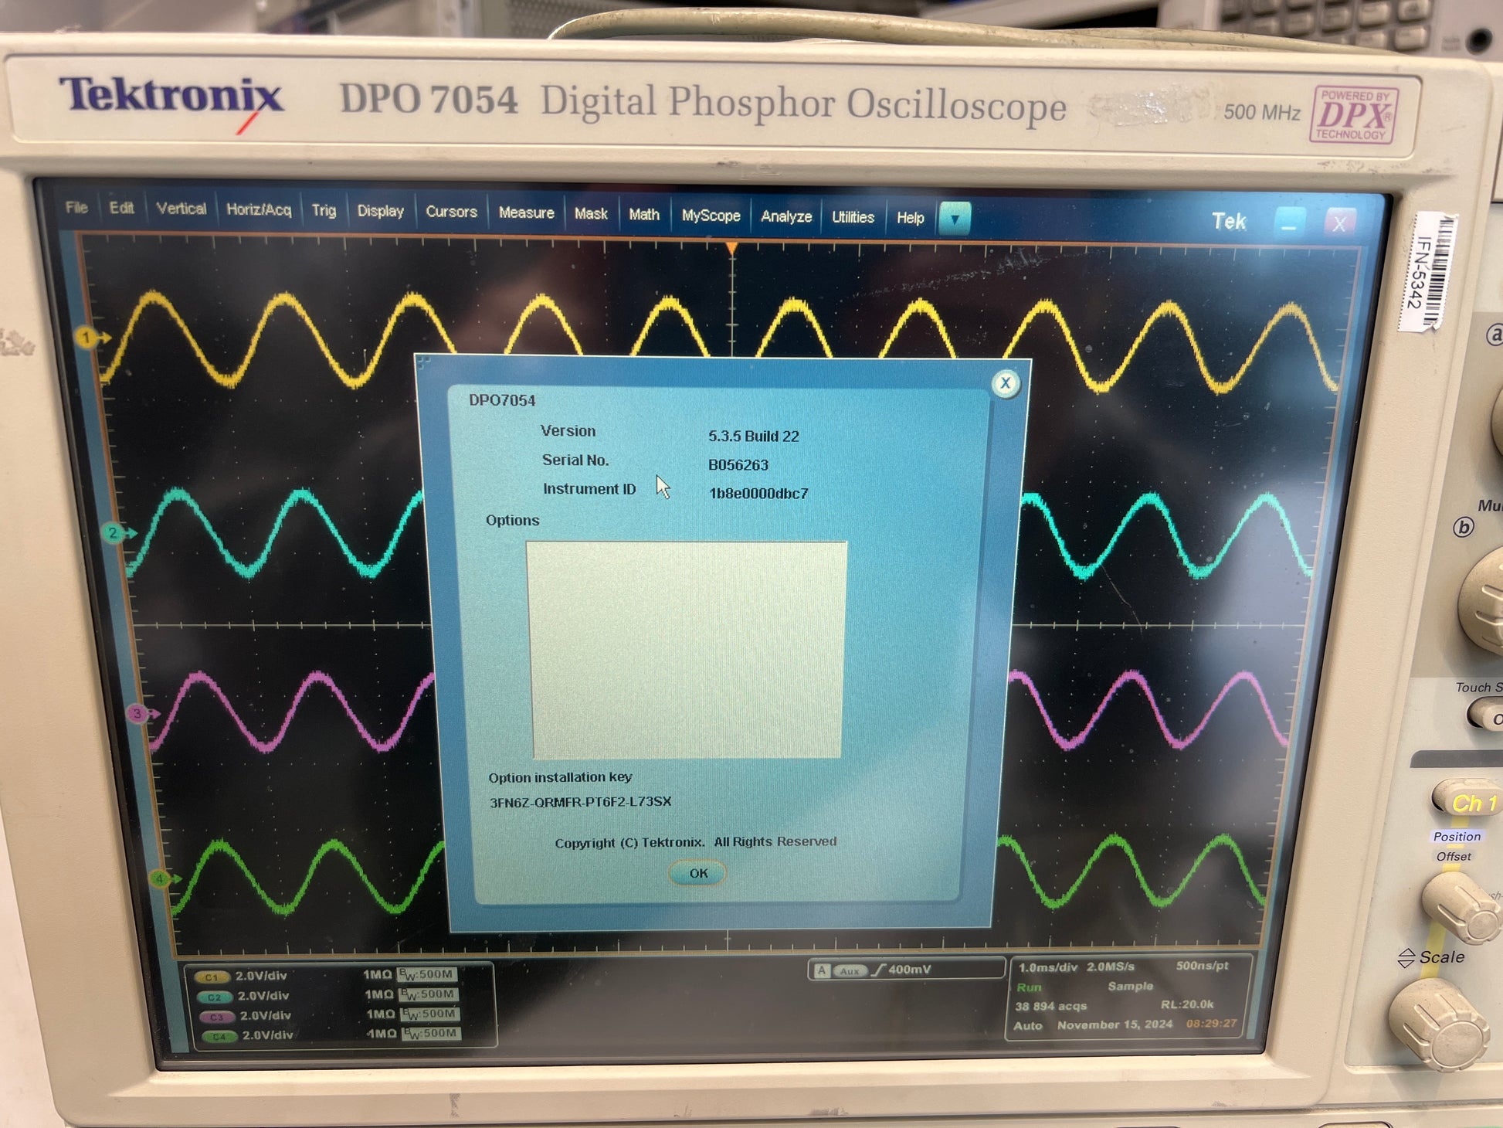This screenshot has height=1128, width=1503.
Task: Expand the menu bar dropdown arrow button
Action: [955, 219]
